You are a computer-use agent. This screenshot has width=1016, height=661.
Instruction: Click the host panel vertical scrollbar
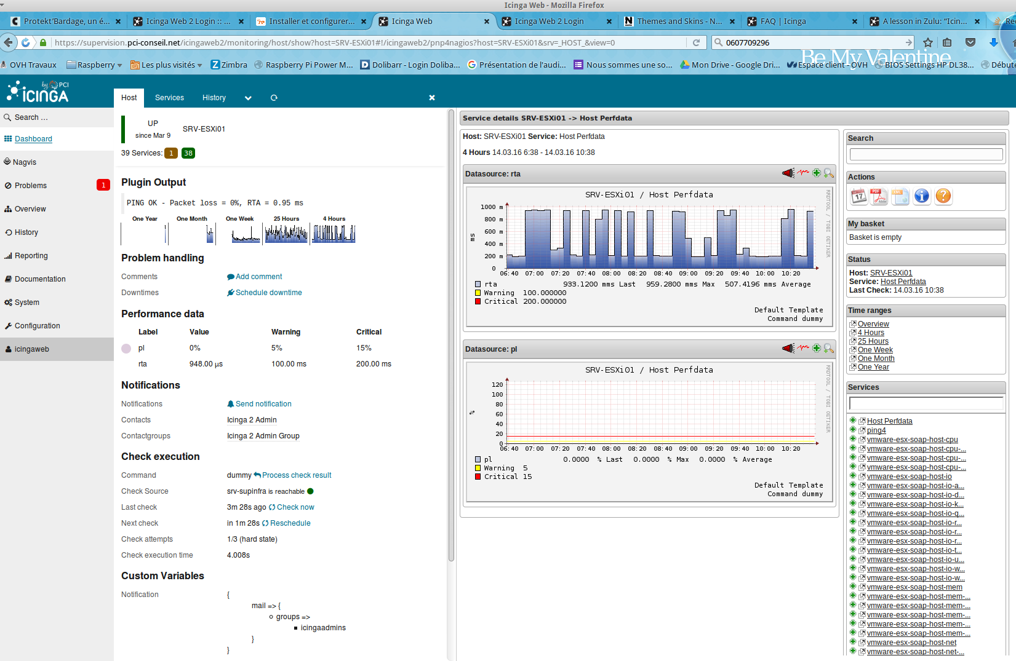[451, 335]
